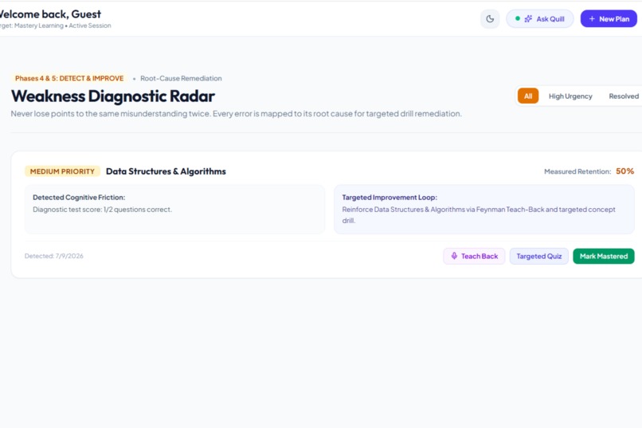Click the sparkle icon in Ask Quill
642x428 pixels.
pyautogui.click(x=528, y=19)
